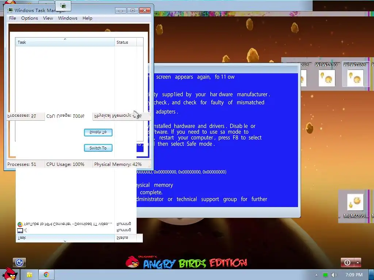Select the Chrome icon in the flipped task list

pos(20,224)
